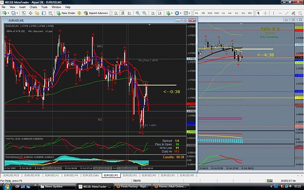Switch to the EURUSD,Daily chart tab
Screen dimensions: 304x190
click(x=91, y=175)
